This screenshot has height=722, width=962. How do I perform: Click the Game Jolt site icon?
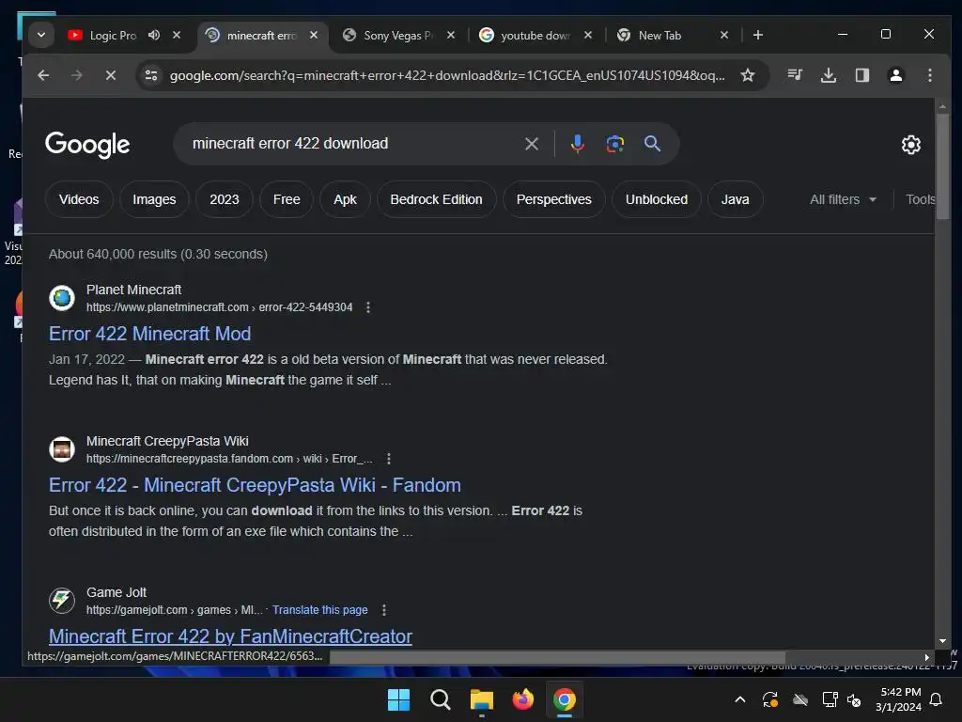(62, 601)
